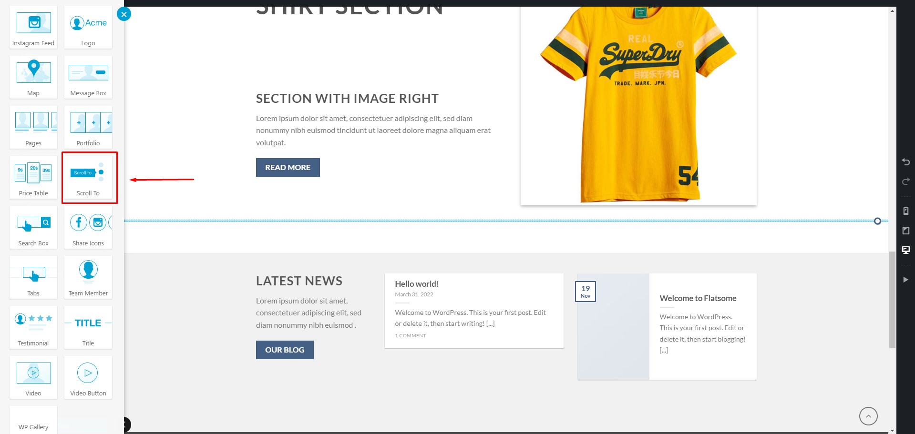Screen dimensions: 915x434
Task: Click the play preview arrow icon
Action: click(905, 280)
